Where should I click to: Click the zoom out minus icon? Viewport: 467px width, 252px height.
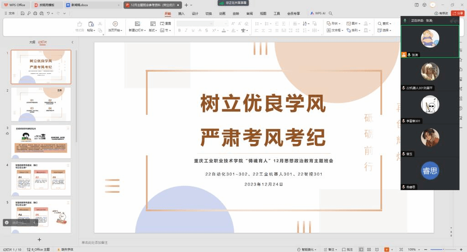(x=425, y=249)
